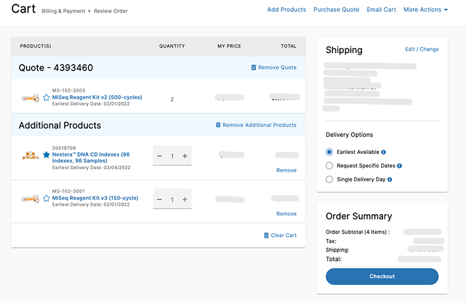466x301 pixels.
Task: Click Edit / Change shipping link
Action: pos(422,49)
